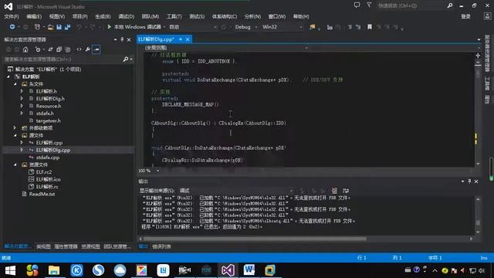Expand the 外部依赖项 node
The image size is (494, 278).
point(15,127)
